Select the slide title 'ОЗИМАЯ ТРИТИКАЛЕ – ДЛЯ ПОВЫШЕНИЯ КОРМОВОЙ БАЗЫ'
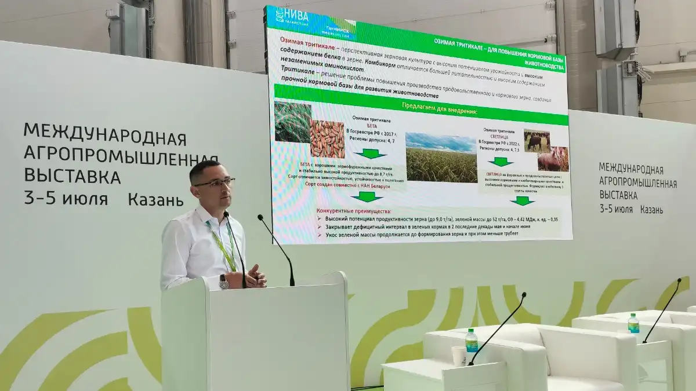 coord(498,51)
